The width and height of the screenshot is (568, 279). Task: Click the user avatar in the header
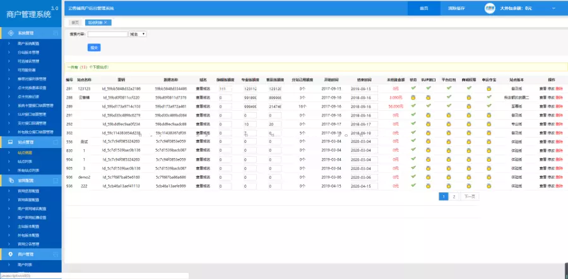click(x=490, y=8)
